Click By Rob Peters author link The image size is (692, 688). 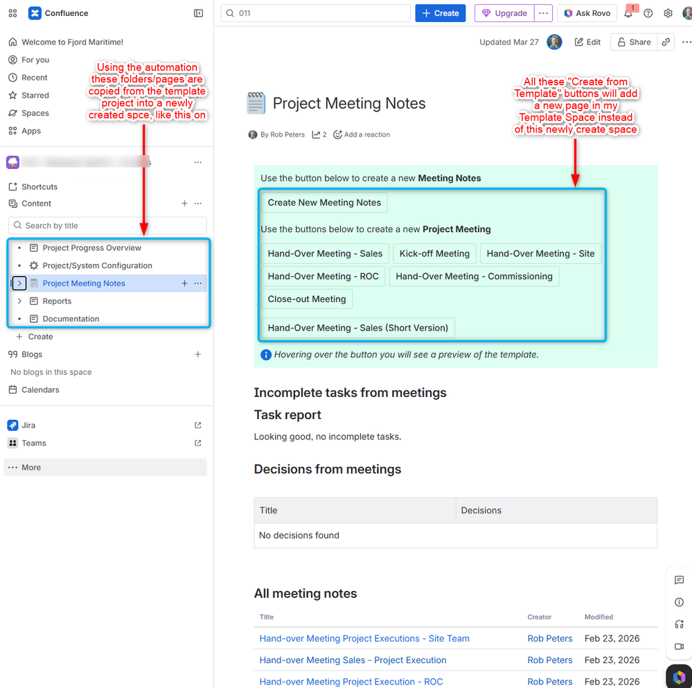(x=283, y=134)
